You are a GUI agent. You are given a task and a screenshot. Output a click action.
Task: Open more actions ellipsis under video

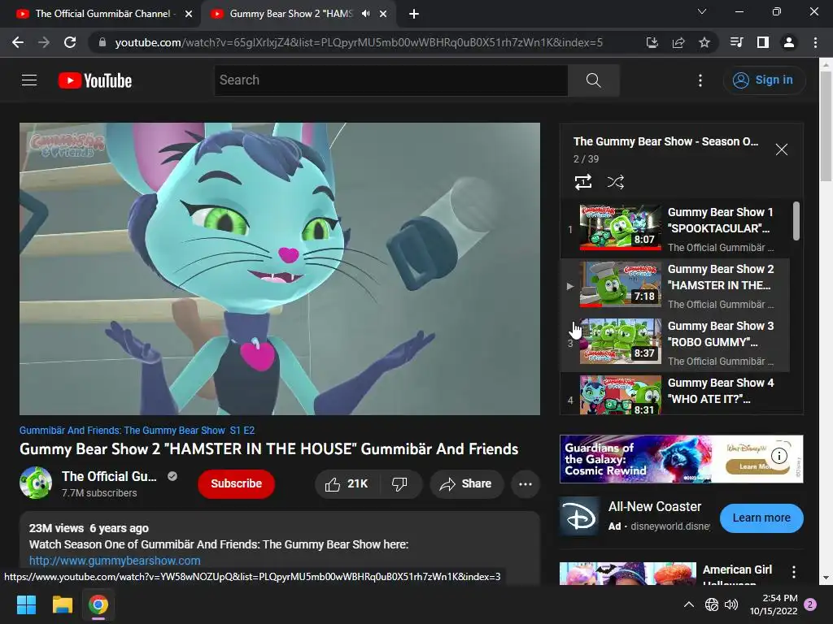526,484
